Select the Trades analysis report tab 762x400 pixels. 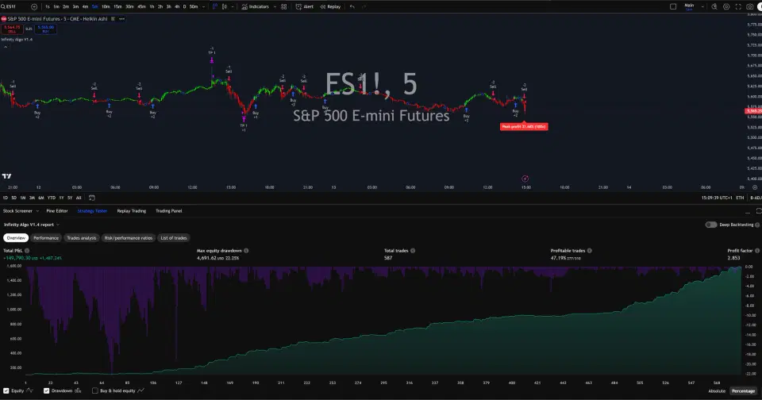(x=81, y=237)
